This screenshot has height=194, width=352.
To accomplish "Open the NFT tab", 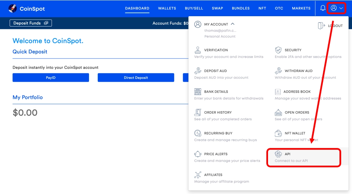I will click(262, 8).
